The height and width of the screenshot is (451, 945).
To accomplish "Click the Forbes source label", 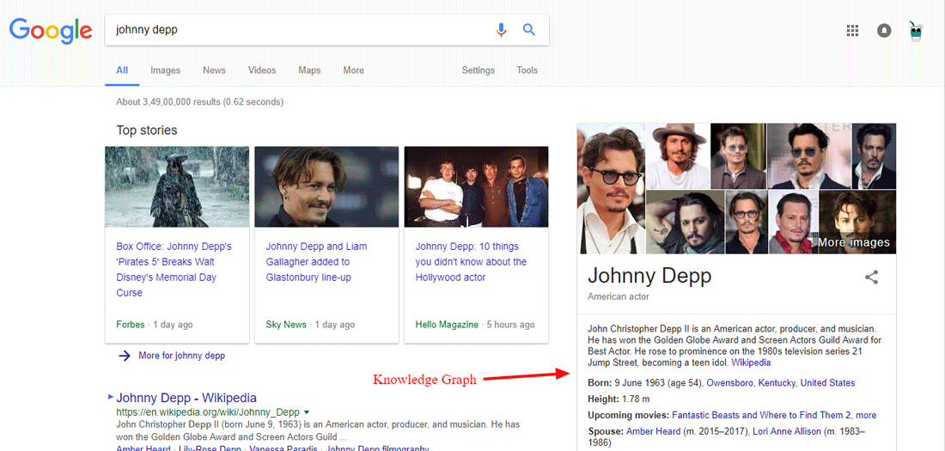I will click(131, 325).
